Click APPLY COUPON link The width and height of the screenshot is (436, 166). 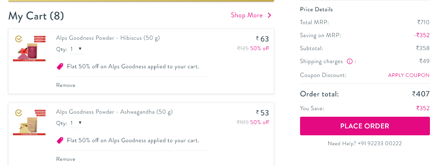(x=409, y=75)
